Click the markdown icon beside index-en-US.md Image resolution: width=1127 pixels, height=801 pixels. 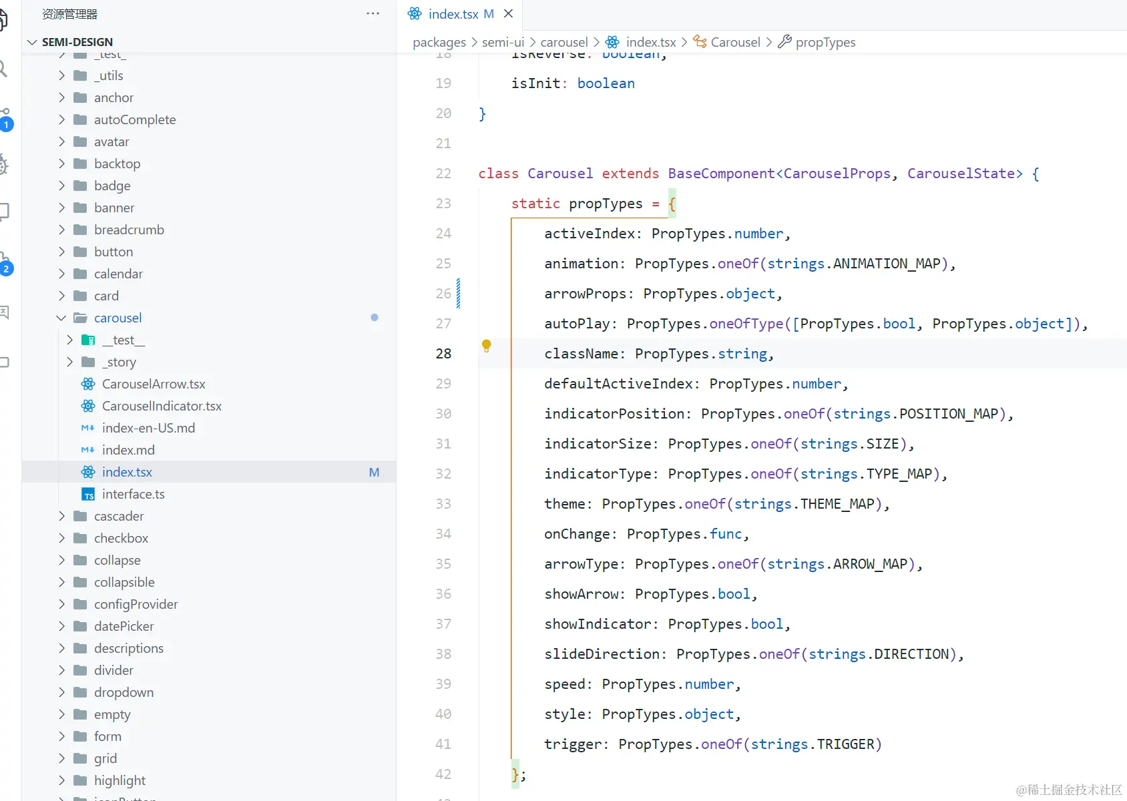pyautogui.click(x=88, y=428)
